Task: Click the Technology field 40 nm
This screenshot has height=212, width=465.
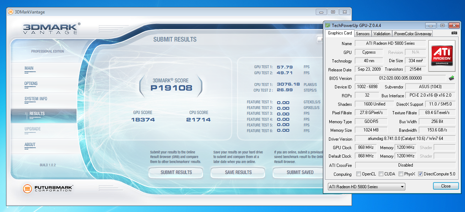Action: (x=369, y=61)
